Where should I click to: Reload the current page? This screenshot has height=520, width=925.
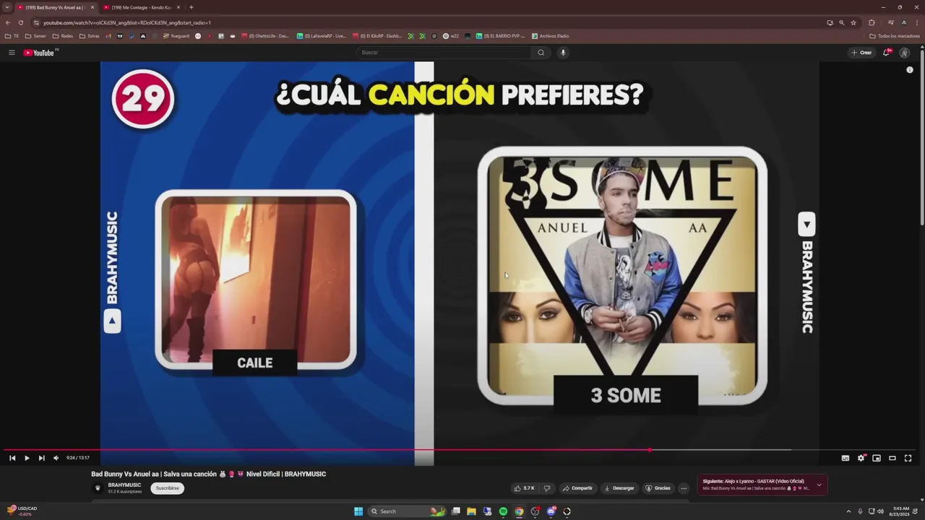20,22
